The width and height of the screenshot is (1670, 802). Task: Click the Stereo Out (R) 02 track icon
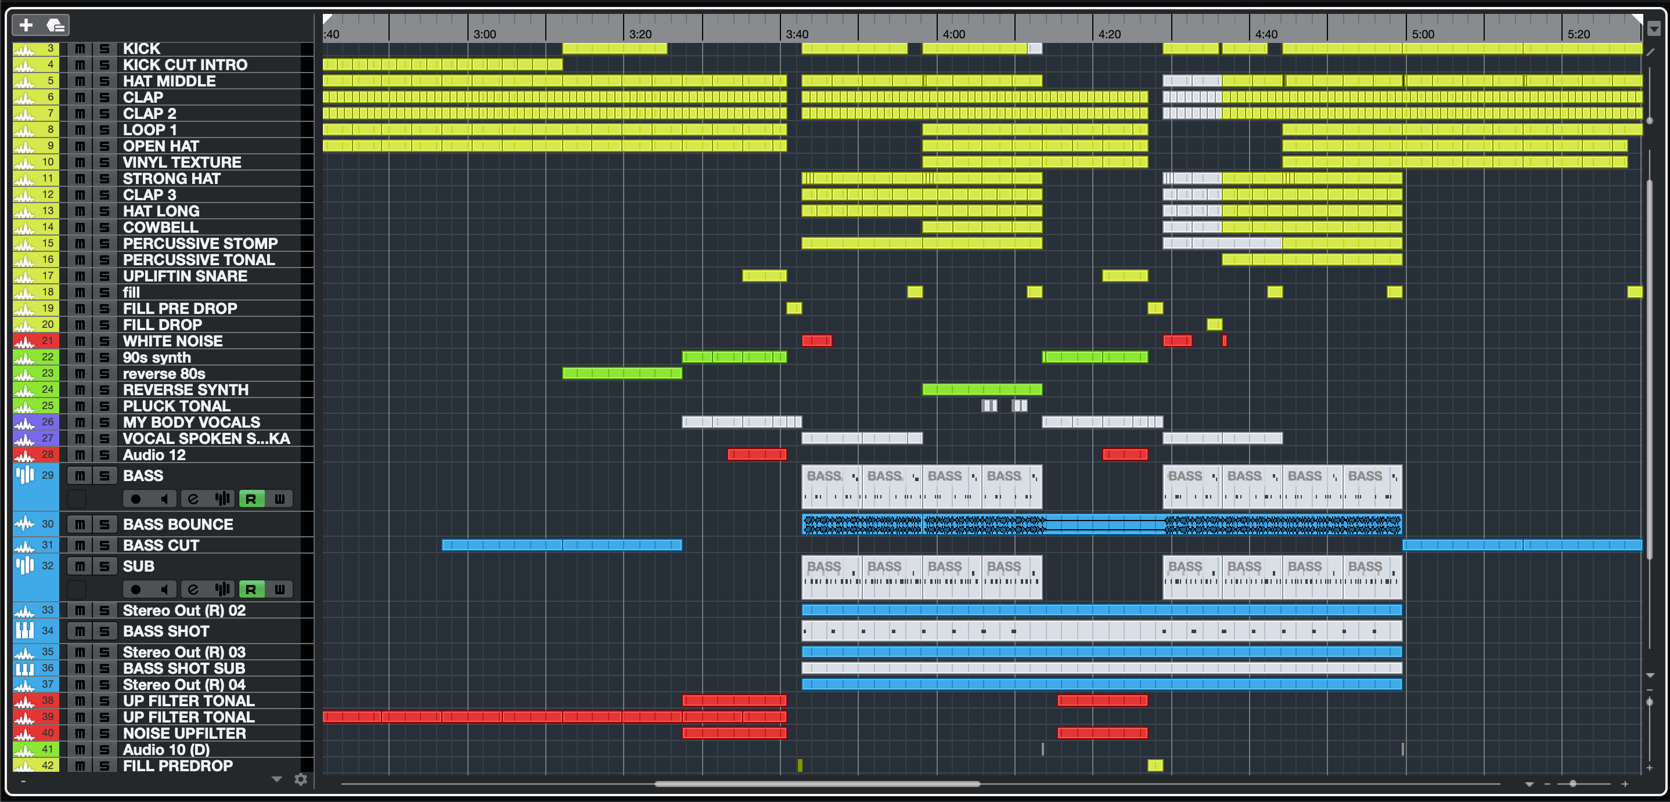(24, 610)
